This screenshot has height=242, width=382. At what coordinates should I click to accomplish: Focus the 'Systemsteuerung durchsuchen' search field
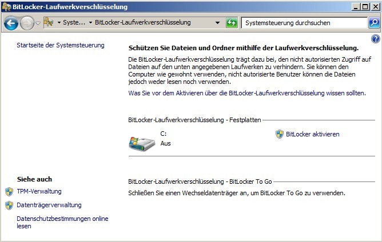pyautogui.click(x=303, y=23)
